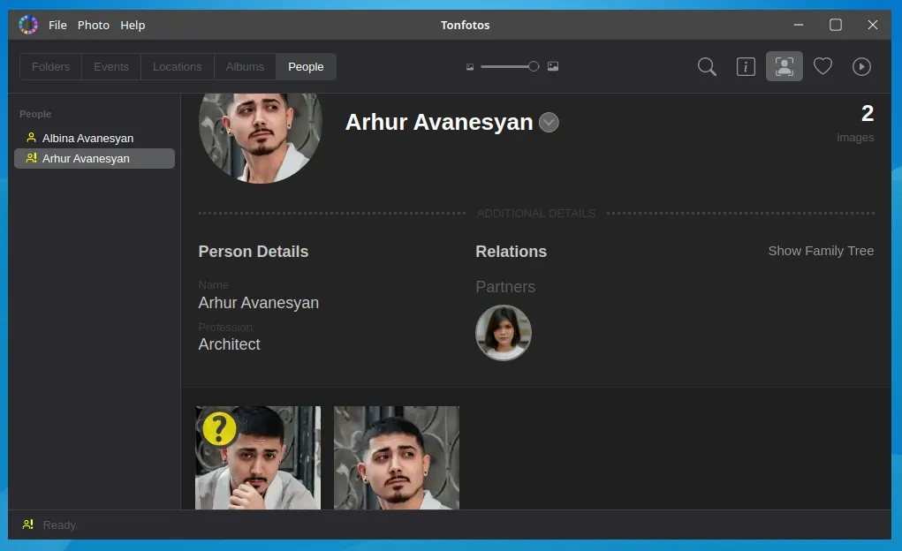Switch to the Folders tab
Screen dimensions: 902x551
(51, 67)
